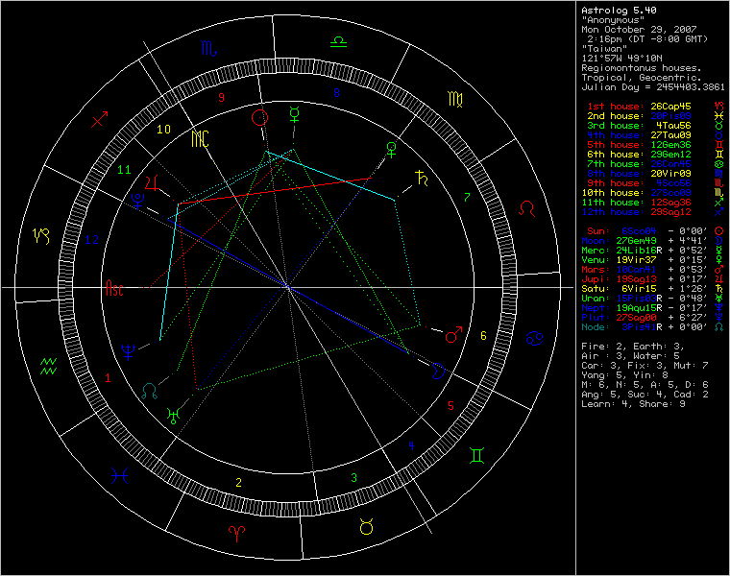Select the 'Regiomontanus houses.' line
This screenshot has height=576, width=730.
pyautogui.click(x=642, y=68)
